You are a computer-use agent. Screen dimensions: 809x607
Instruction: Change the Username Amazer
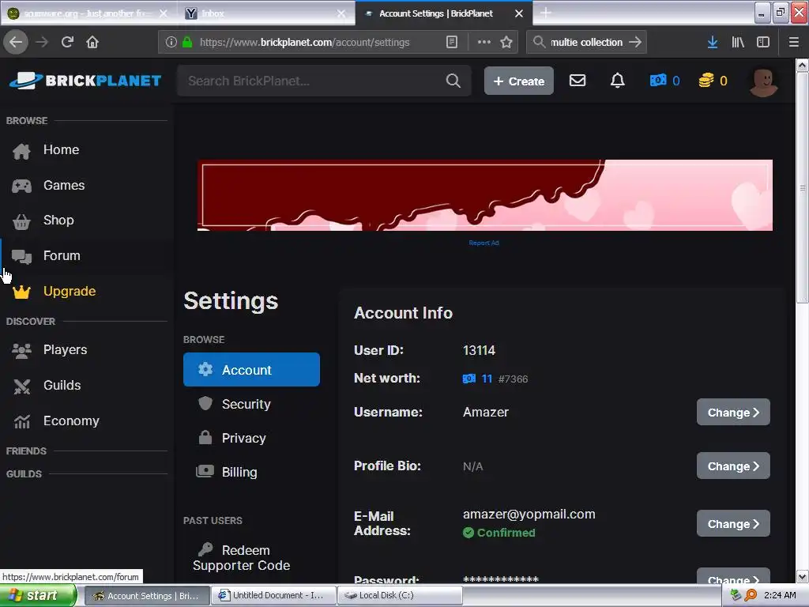tap(733, 412)
